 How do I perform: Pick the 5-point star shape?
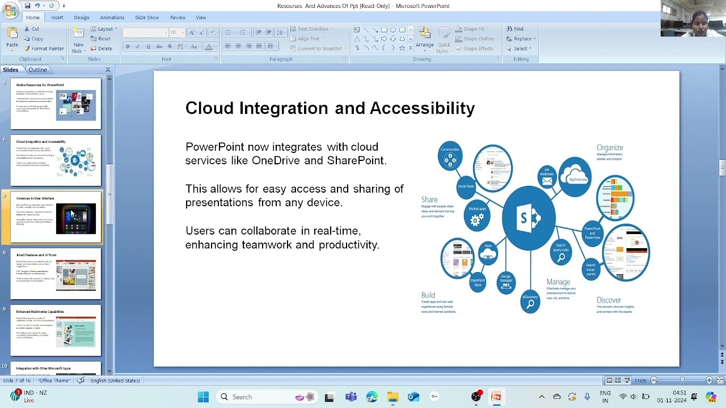402,48
